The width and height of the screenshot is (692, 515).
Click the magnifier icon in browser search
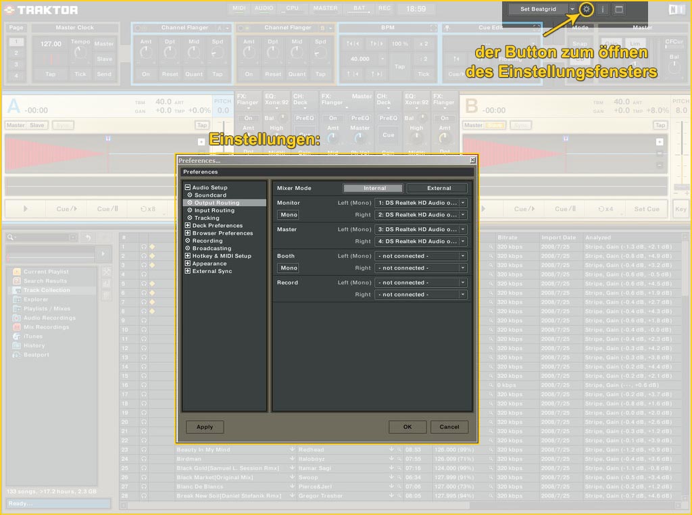[x=10, y=237]
